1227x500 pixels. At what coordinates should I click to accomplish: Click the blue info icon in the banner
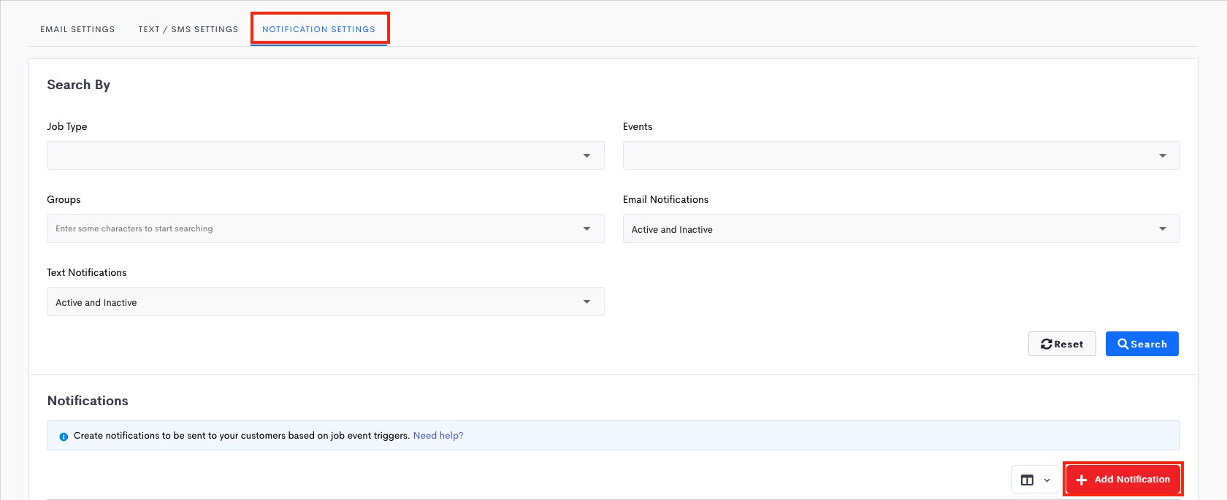64,436
